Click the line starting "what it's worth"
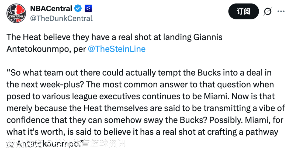 tap(142, 132)
